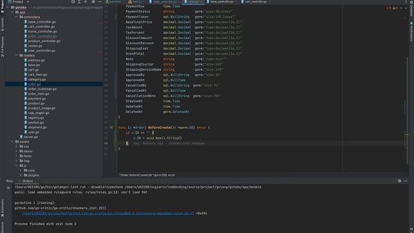Switch to base_controller.go editor tab
This screenshot has height=233, width=414.
point(222,1)
